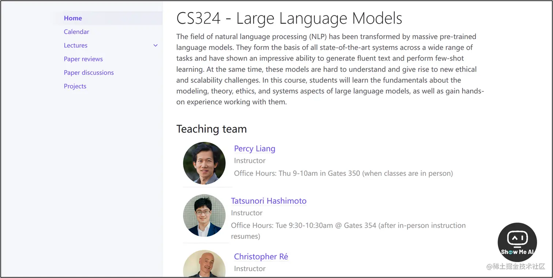This screenshot has width=553, height=278.
Task: Go to the Projects page
Action: click(x=75, y=86)
